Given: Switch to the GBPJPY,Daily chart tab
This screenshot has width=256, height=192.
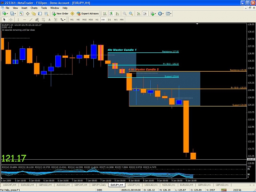Looking at the screenshot, I should pyautogui.click(x=99, y=185).
